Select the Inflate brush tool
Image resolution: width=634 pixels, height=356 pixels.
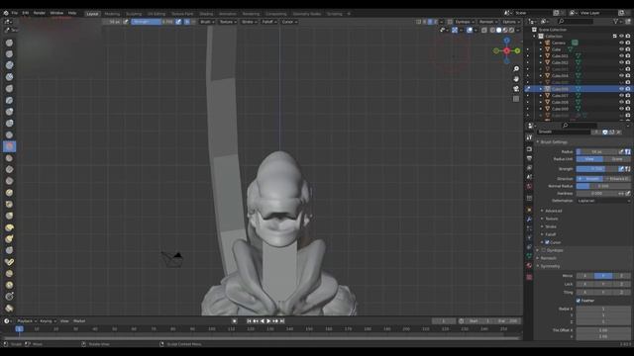(9, 112)
